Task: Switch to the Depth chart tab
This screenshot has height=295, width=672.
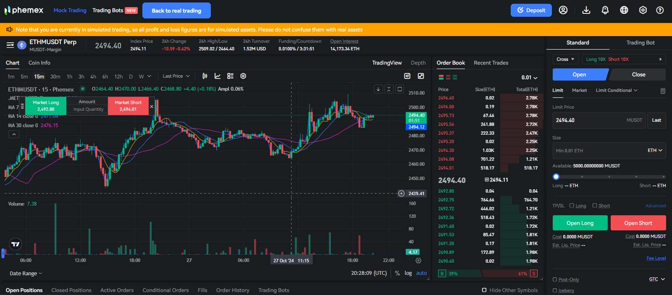Action: pyautogui.click(x=418, y=63)
